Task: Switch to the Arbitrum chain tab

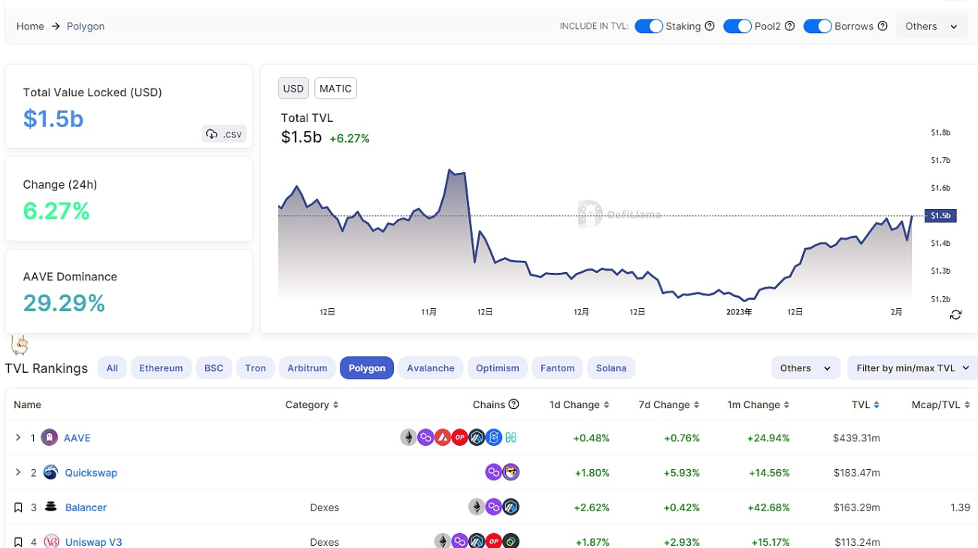Action: pyautogui.click(x=307, y=368)
